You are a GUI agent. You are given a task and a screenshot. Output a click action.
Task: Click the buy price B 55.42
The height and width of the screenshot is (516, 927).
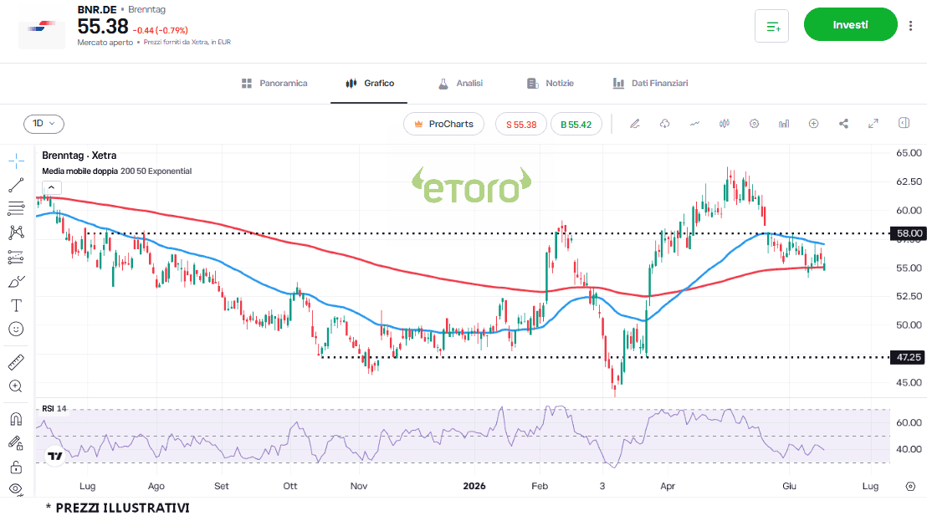[576, 124]
